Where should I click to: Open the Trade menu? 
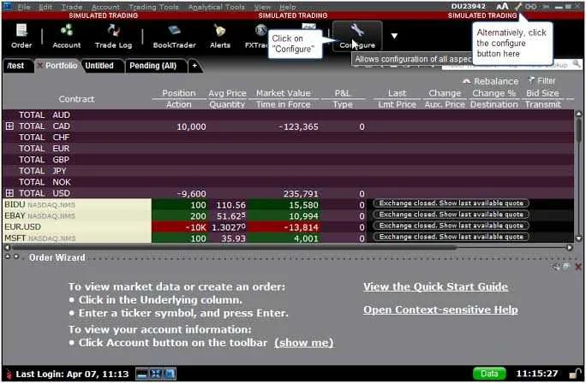[72, 7]
